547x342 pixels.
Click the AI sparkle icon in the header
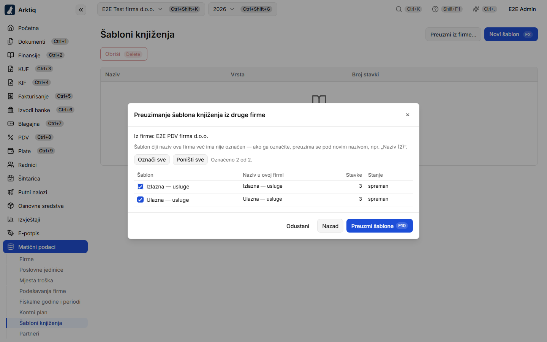476,9
